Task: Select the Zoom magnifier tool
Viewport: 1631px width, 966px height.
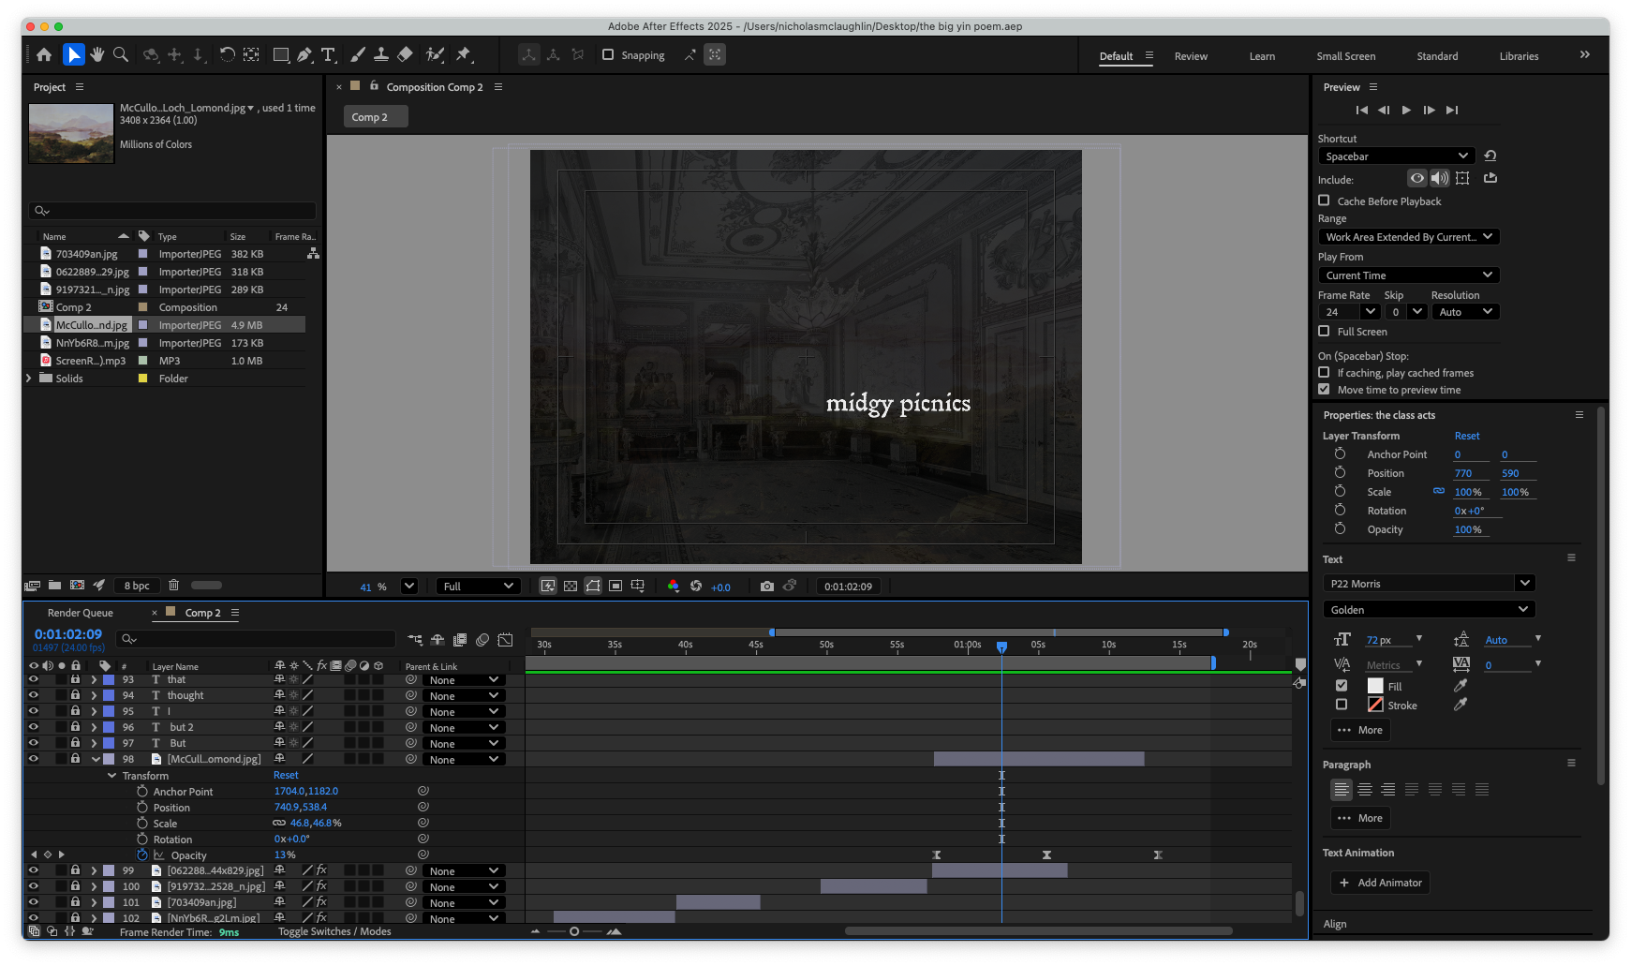Action: click(121, 55)
